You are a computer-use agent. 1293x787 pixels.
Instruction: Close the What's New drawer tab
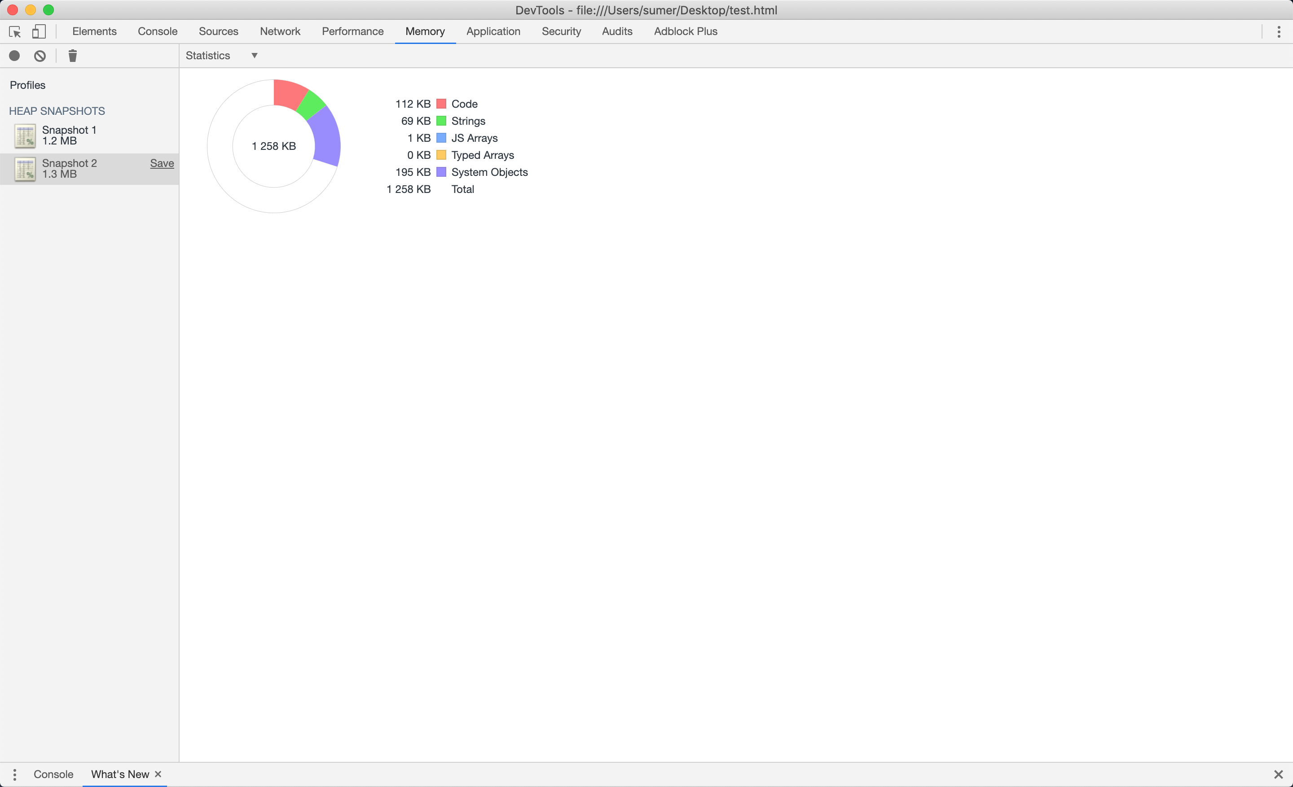point(158,774)
